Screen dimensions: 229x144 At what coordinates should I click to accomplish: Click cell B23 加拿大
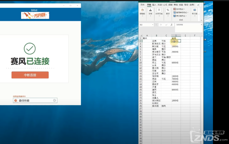click(x=156, y=98)
